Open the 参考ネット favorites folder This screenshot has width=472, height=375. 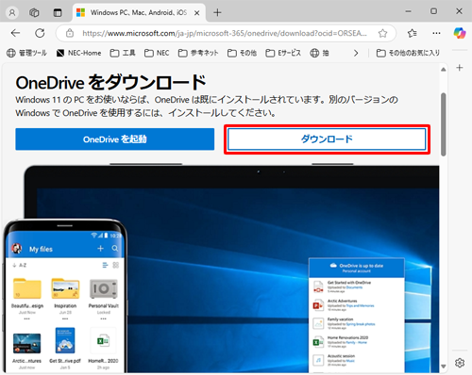click(198, 53)
